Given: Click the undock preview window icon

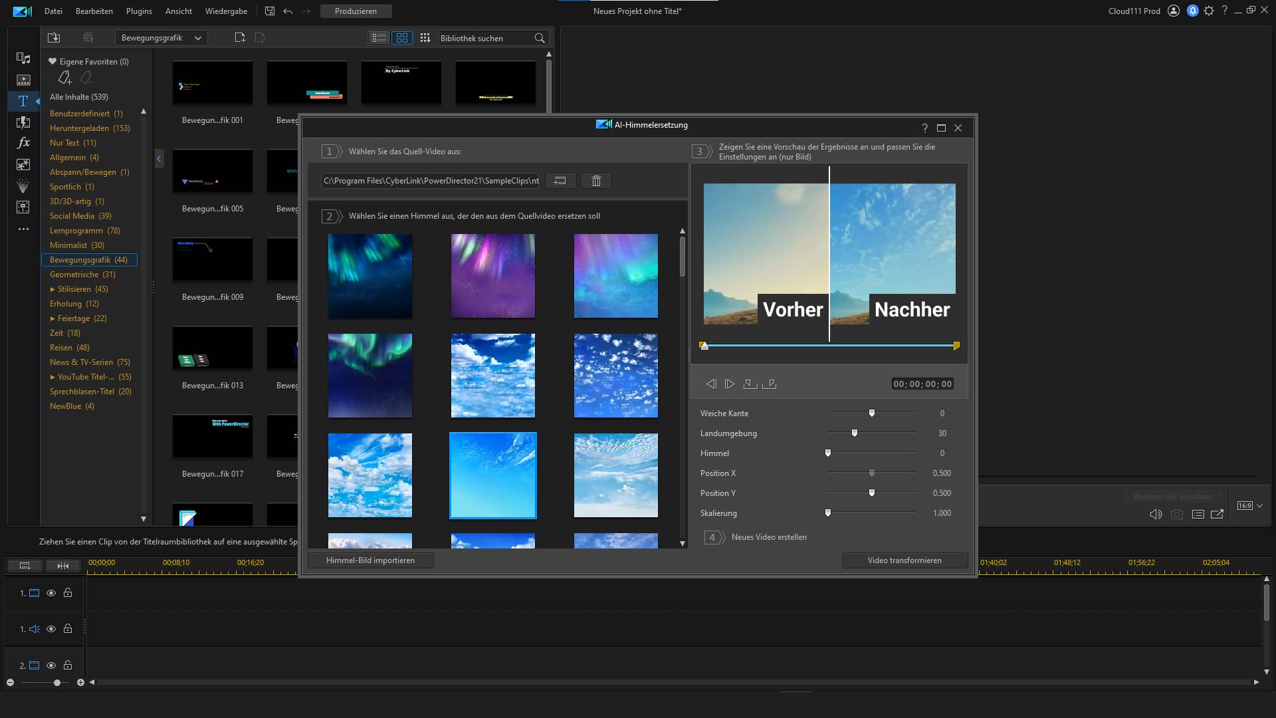Looking at the screenshot, I should (1217, 514).
